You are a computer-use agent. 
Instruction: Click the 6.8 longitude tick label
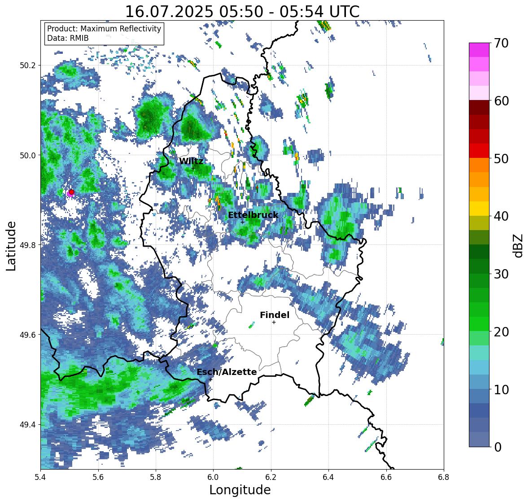[x=444, y=477]
